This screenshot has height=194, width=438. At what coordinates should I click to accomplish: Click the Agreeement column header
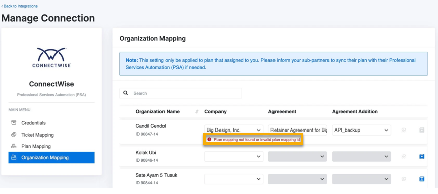click(282, 112)
